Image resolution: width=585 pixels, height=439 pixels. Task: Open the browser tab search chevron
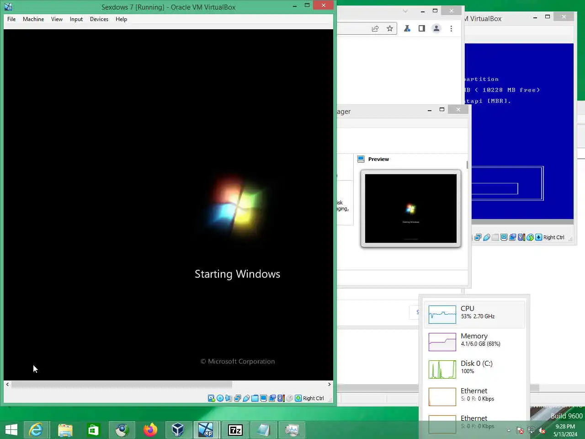[x=405, y=11]
